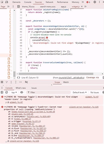Open plugin-api.js:119:25 stack link
The height and width of the screenshot is (144, 104).
coord(22,114)
